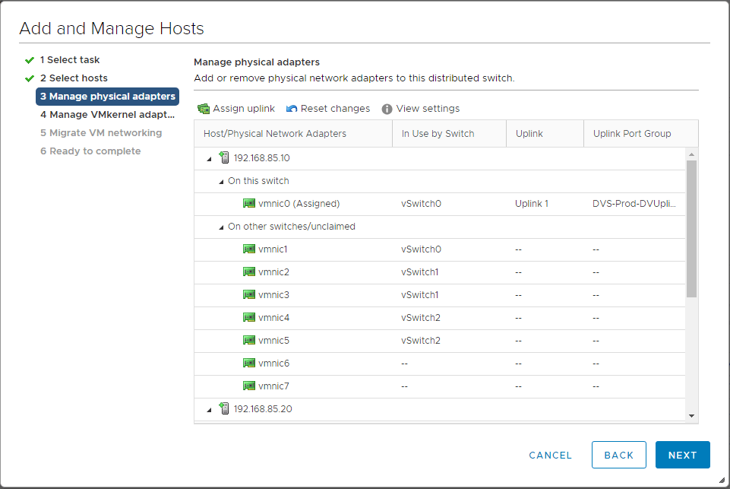Collapse the 192.168.85.10 host tree

click(x=209, y=158)
